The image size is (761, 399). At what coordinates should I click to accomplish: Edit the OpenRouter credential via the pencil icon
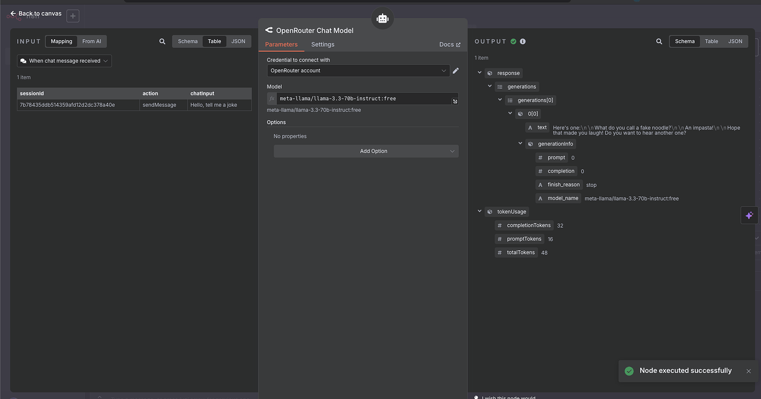pos(455,70)
